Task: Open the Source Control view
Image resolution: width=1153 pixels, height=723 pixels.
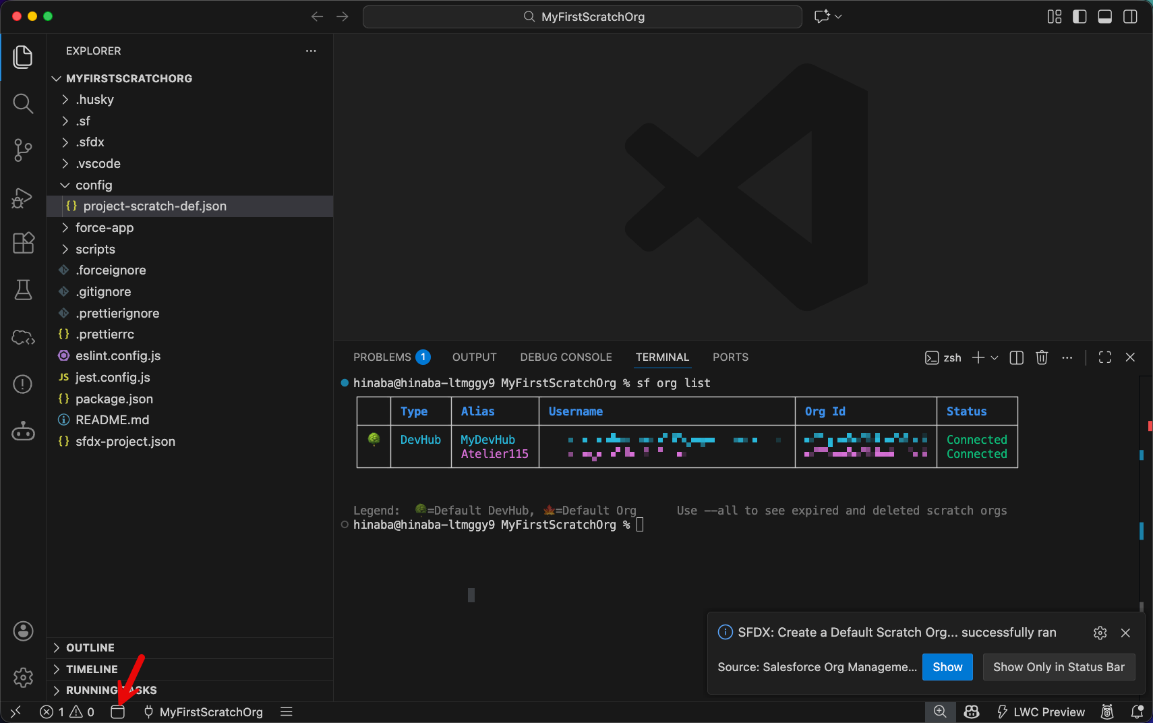Action: [23, 150]
